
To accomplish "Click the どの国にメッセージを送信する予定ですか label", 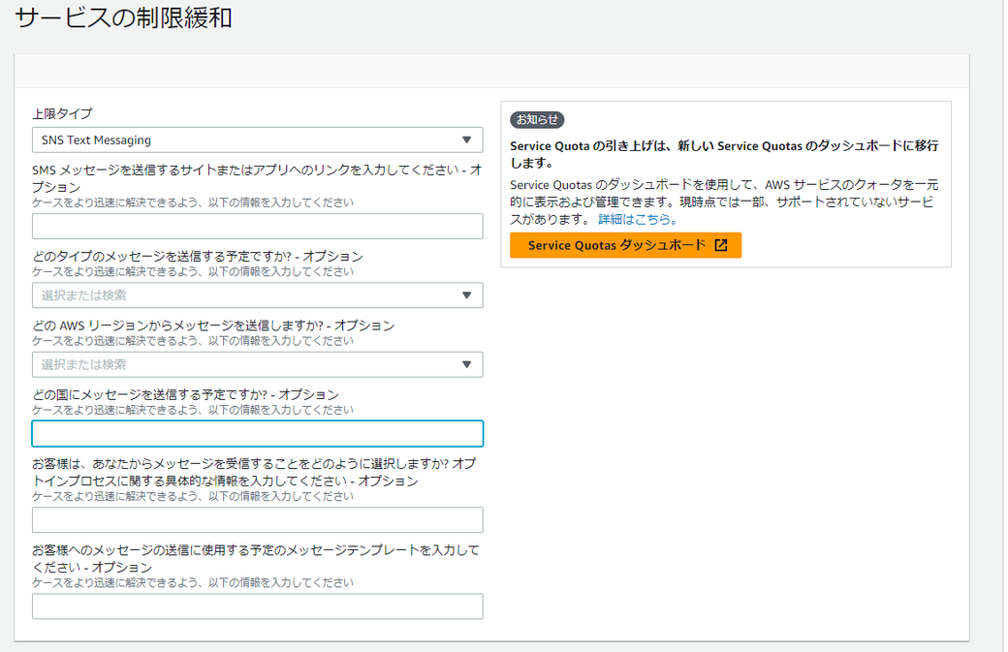I will [186, 394].
